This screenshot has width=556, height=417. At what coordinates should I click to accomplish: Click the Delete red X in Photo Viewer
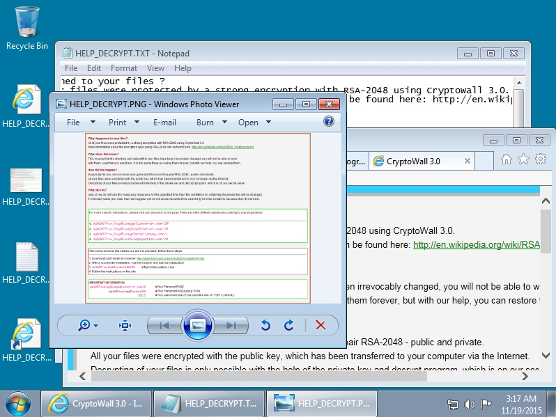pos(321,325)
